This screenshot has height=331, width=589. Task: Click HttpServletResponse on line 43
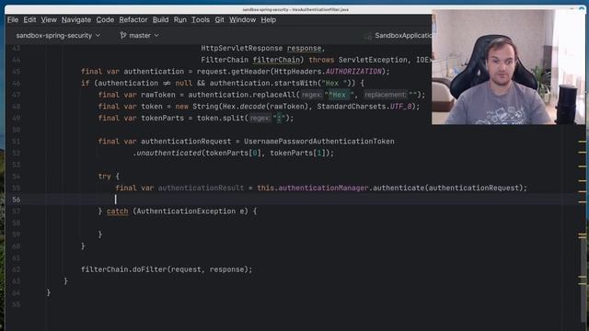pos(241,48)
